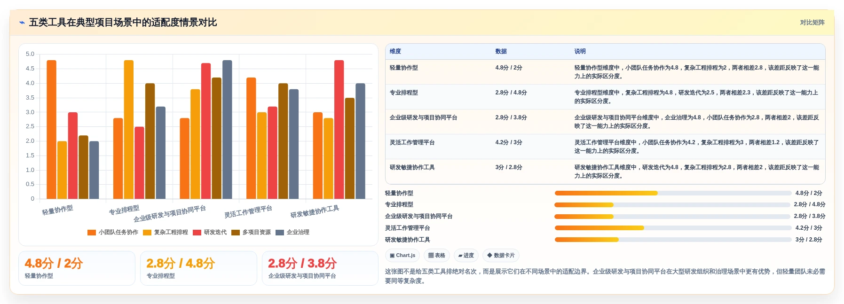Viewport: 844px width, 304px height.
Task: Click the 对比矩阵 label in the header
Action: [812, 23]
